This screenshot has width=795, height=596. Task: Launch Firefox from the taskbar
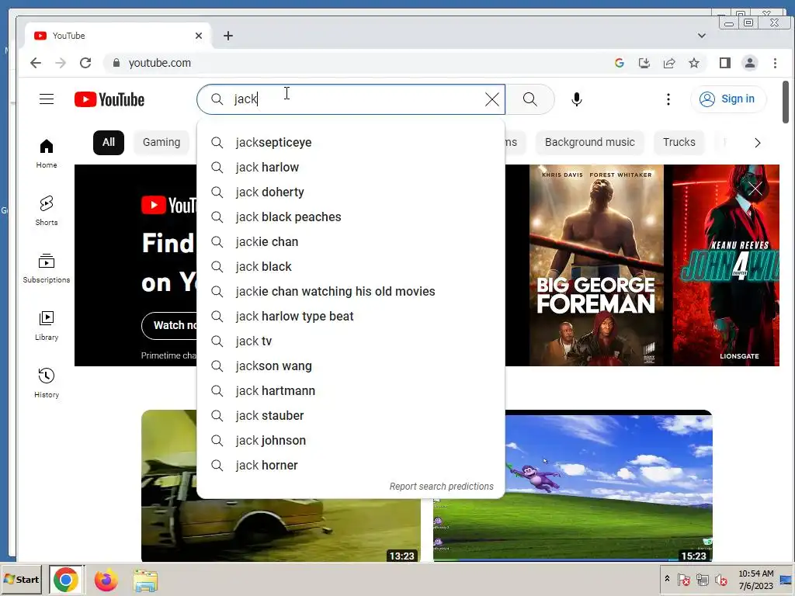106,580
